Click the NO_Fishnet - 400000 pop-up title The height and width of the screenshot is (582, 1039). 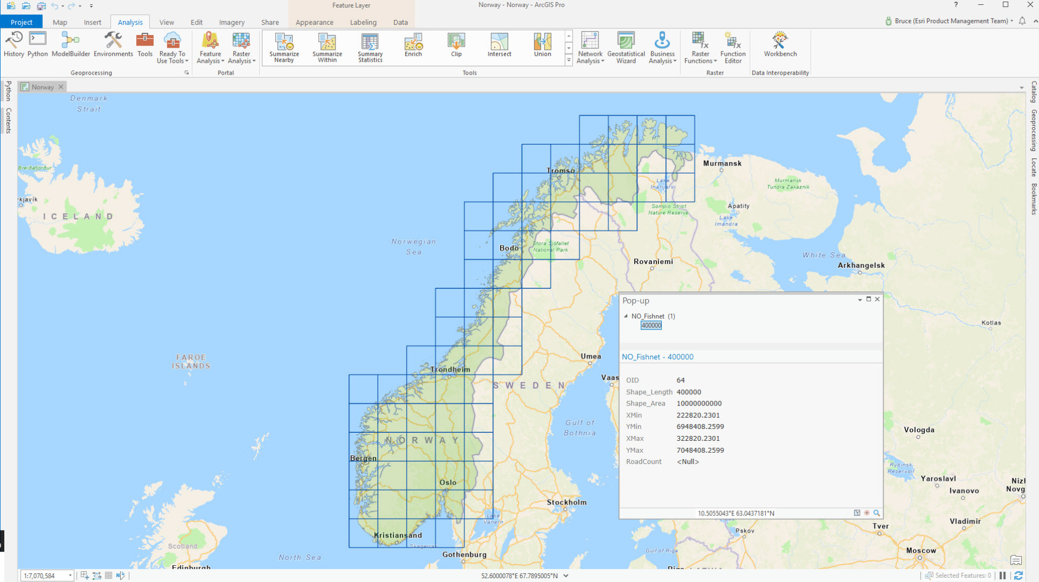[657, 357]
